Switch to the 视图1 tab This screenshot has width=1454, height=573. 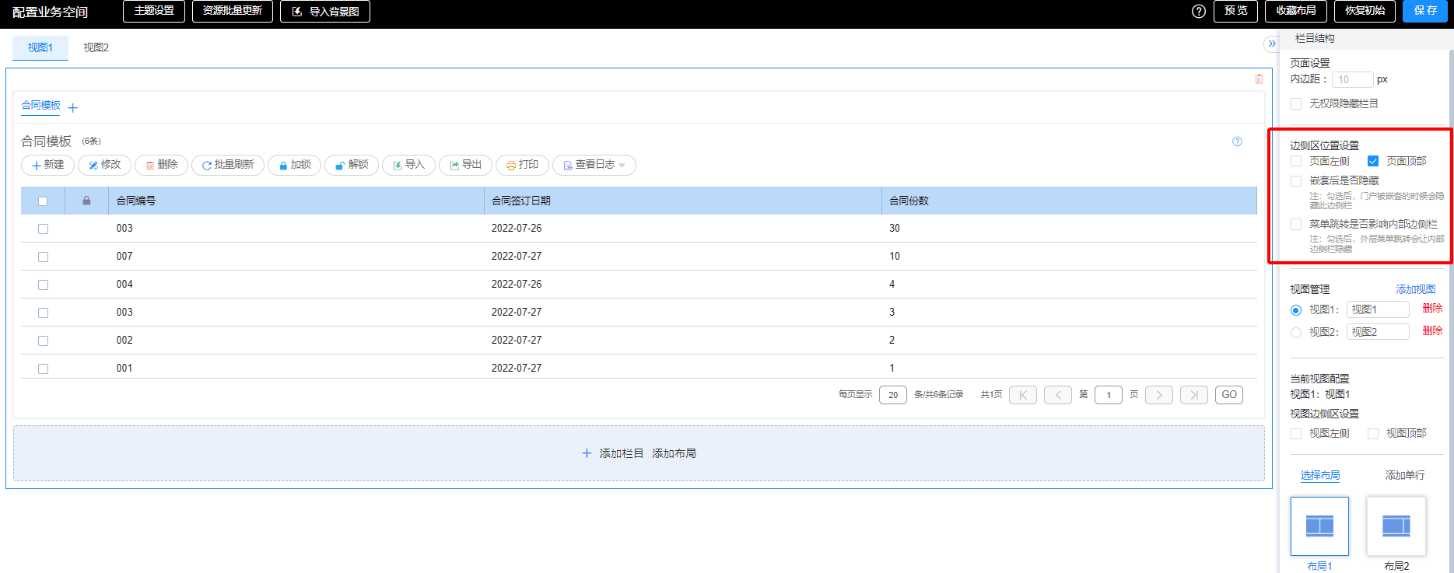[x=40, y=47]
